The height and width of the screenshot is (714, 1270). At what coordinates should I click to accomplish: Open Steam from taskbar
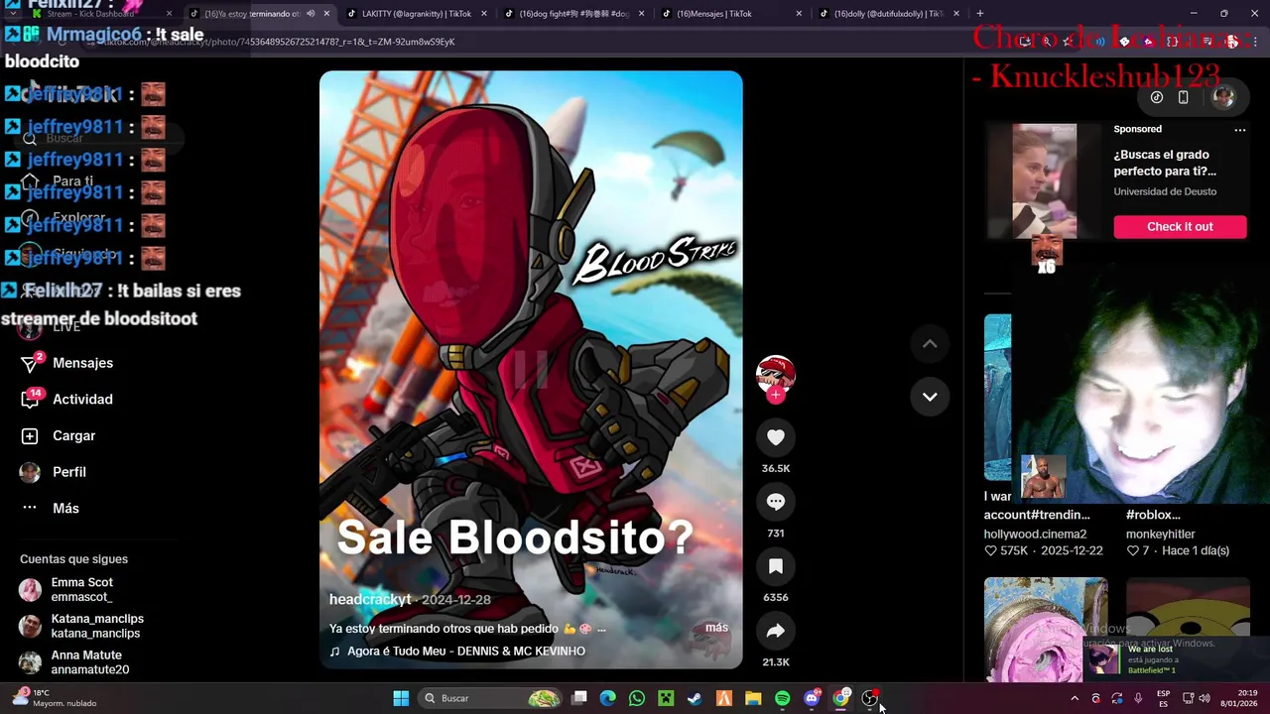click(695, 698)
